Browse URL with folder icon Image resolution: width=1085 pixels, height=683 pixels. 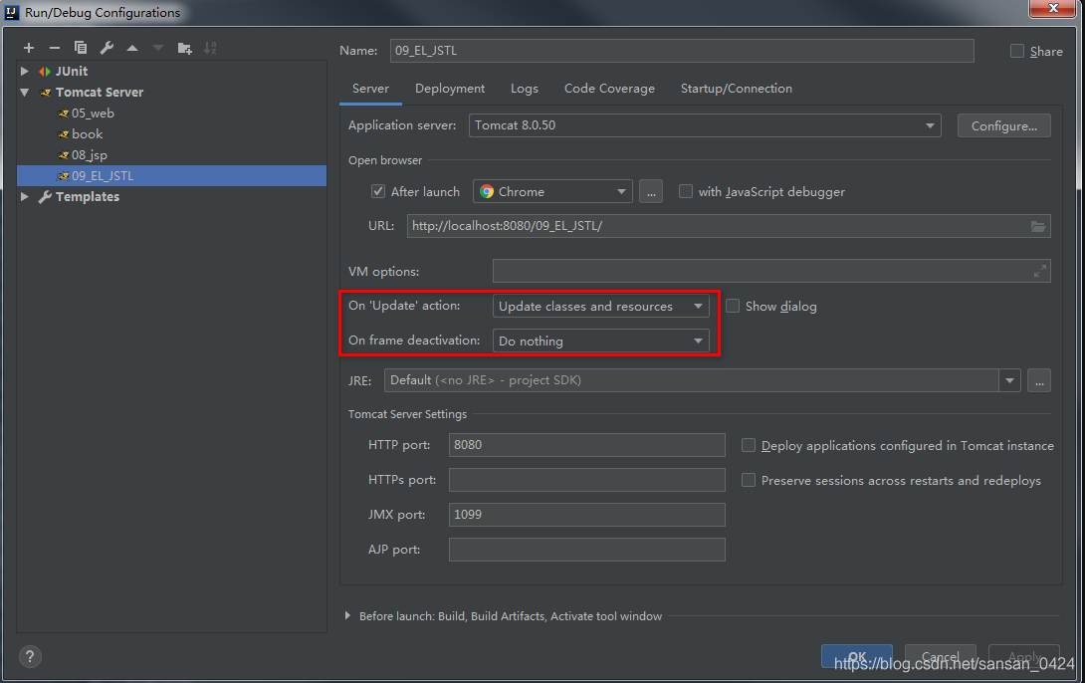(x=1038, y=226)
